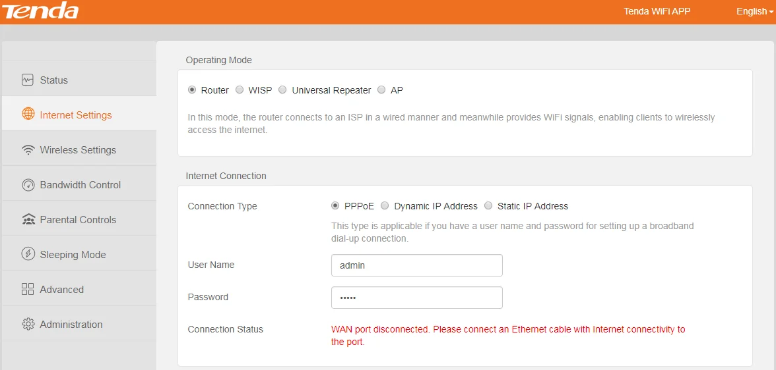Click the Status waveform icon in sidebar
The height and width of the screenshot is (370, 776).
click(27, 80)
